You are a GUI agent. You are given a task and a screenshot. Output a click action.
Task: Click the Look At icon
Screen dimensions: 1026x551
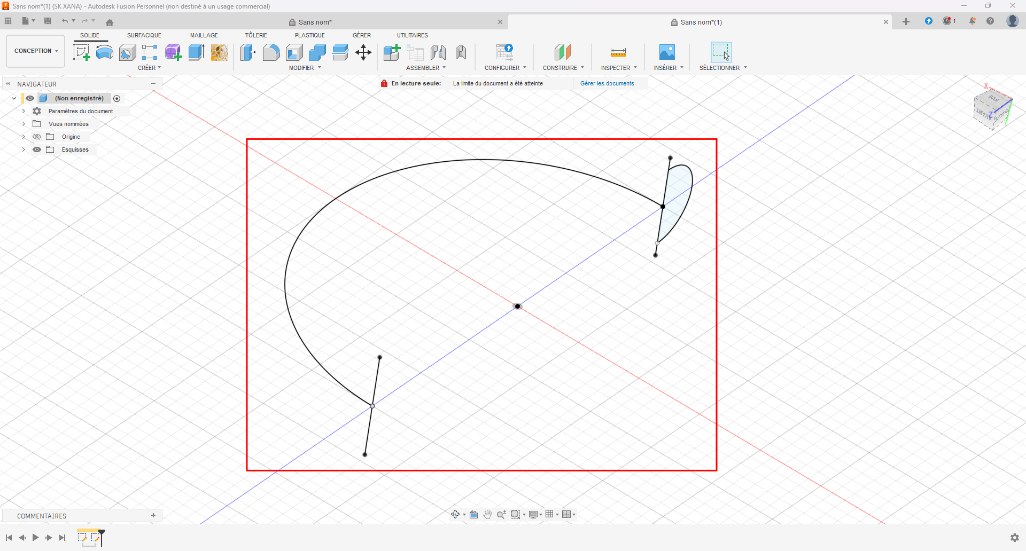pyautogui.click(x=473, y=514)
